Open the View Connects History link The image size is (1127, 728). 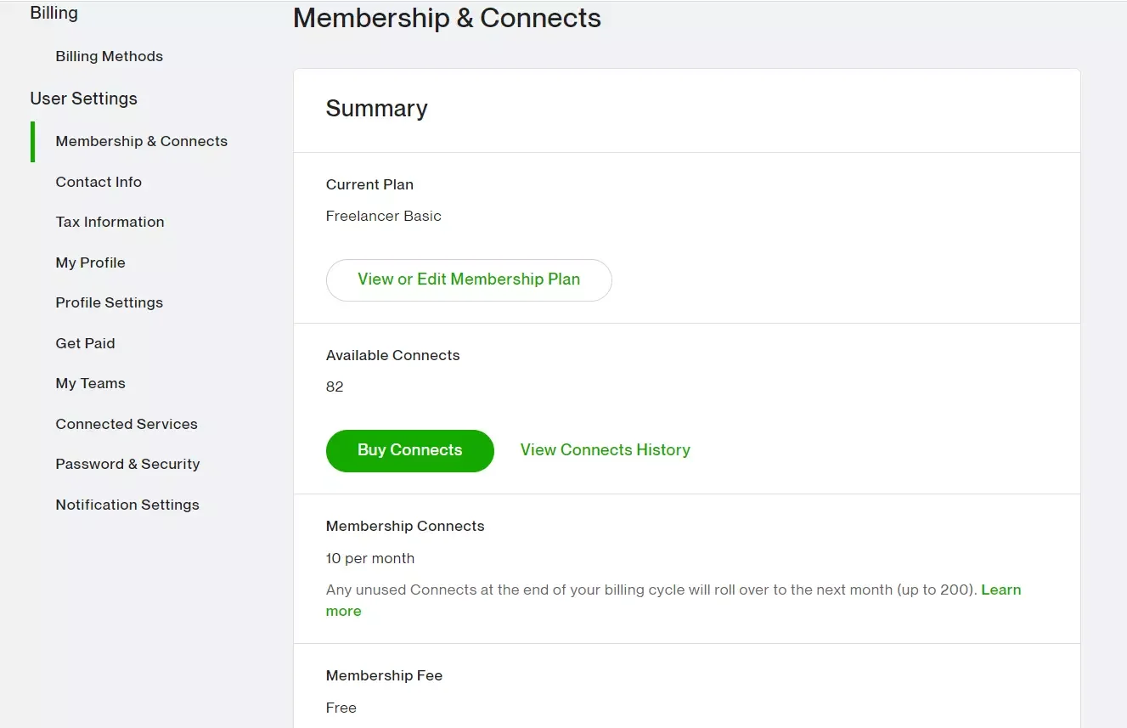pyautogui.click(x=605, y=450)
